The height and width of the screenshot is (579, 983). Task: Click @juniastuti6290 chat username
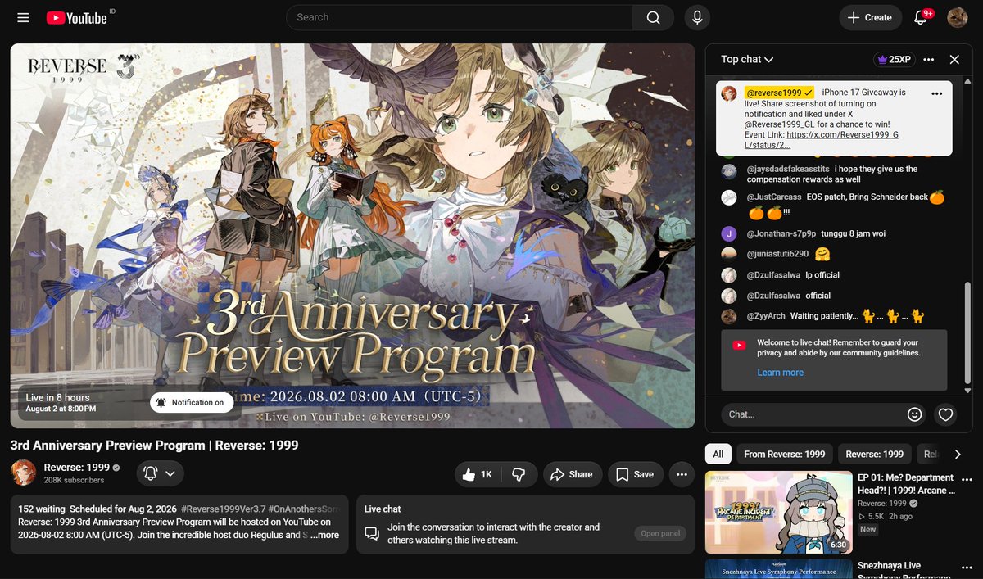point(777,254)
